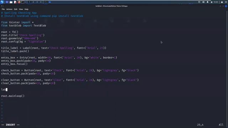Click the cursor position '25,4' indicator

tap(200, 125)
